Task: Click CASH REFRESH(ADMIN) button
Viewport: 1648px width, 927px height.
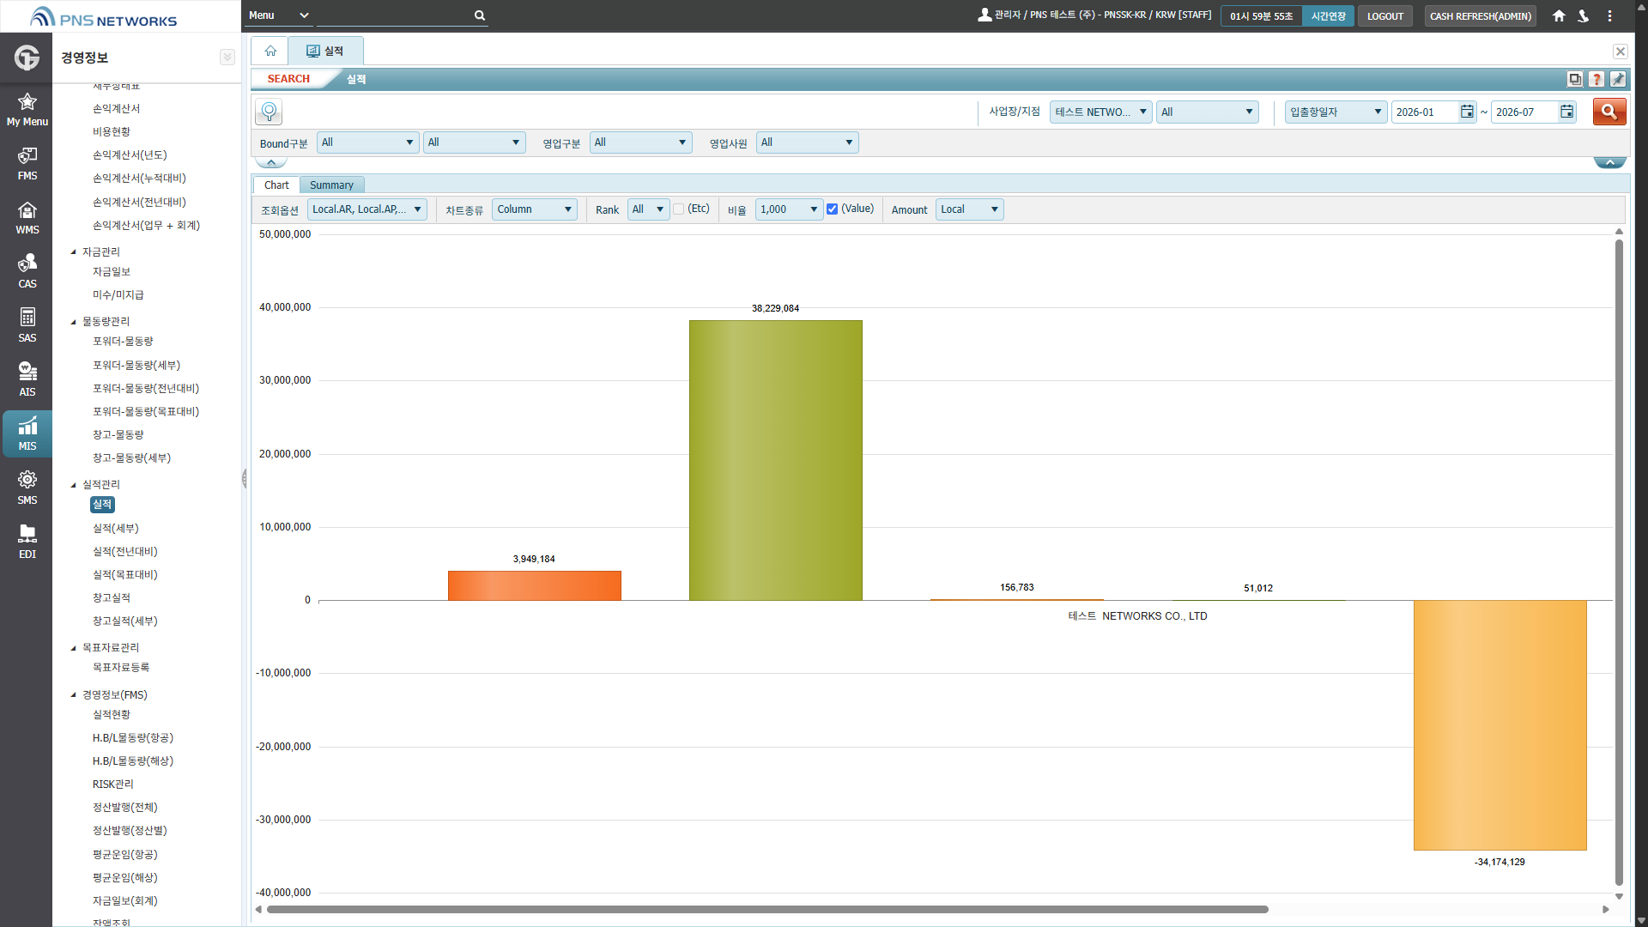Action: pyautogui.click(x=1480, y=16)
